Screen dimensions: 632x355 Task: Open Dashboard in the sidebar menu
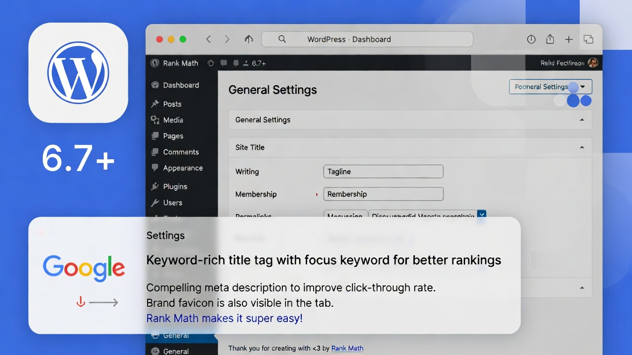tap(181, 85)
